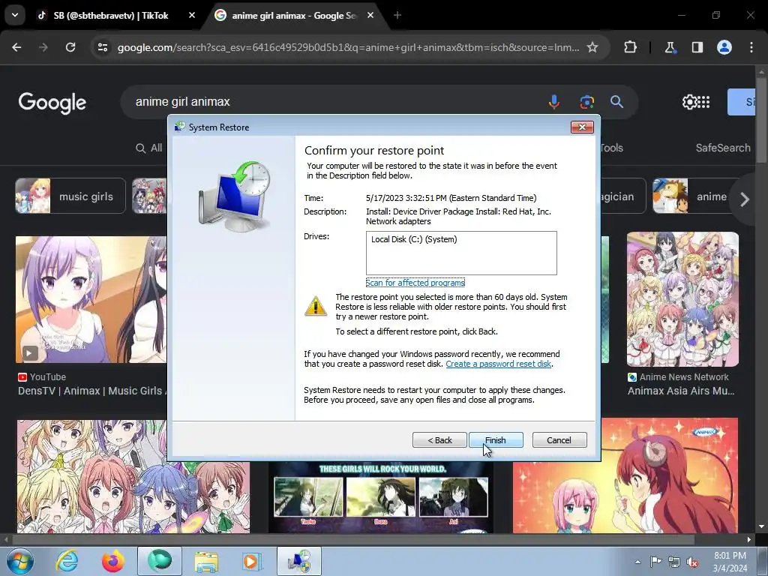Reload the current page

tap(70, 47)
